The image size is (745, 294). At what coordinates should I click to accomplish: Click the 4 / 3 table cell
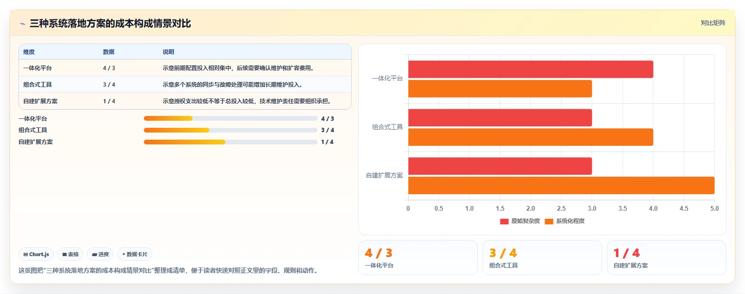pyautogui.click(x=109, y=68)
